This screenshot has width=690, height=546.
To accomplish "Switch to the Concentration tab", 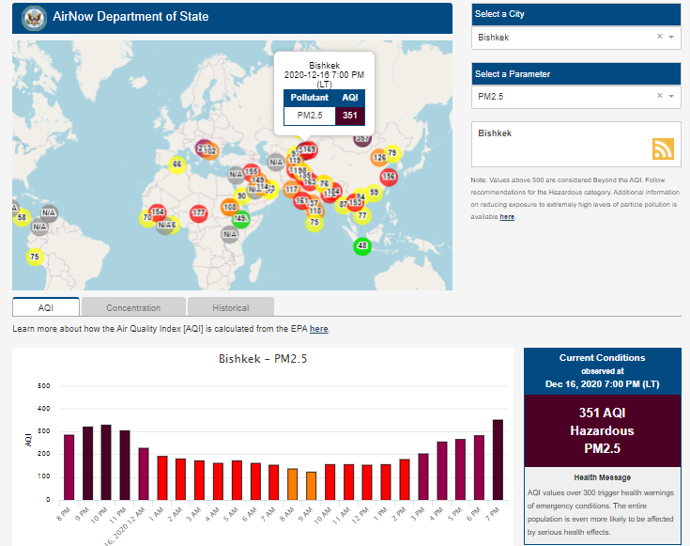I will click(x=133, y=307).
